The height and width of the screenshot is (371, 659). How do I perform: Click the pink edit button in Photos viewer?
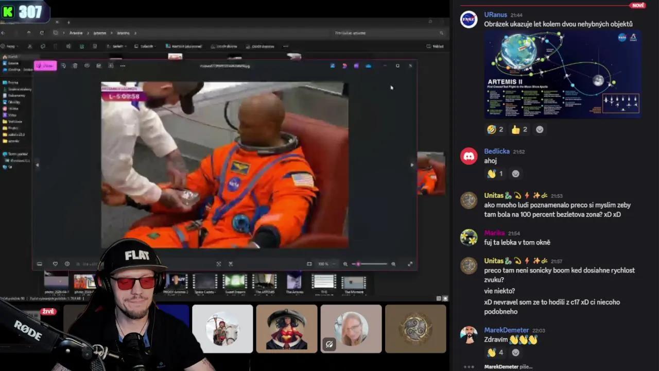pos(45,65)
